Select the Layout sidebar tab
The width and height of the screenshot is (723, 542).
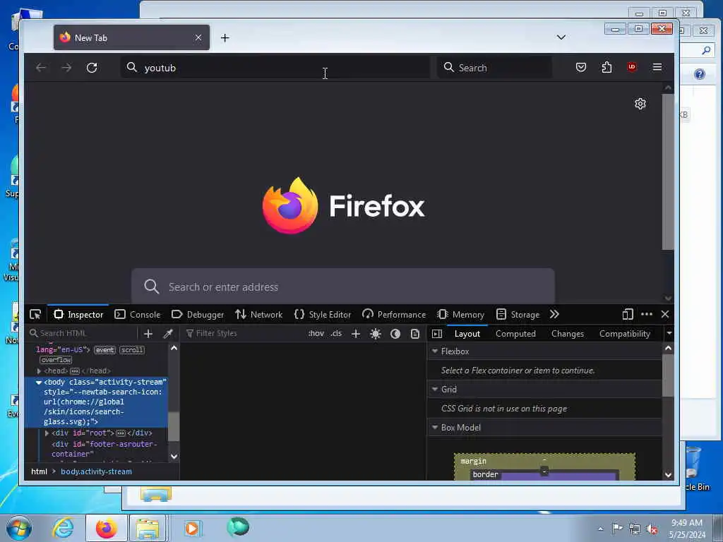[x=467, y=334]
